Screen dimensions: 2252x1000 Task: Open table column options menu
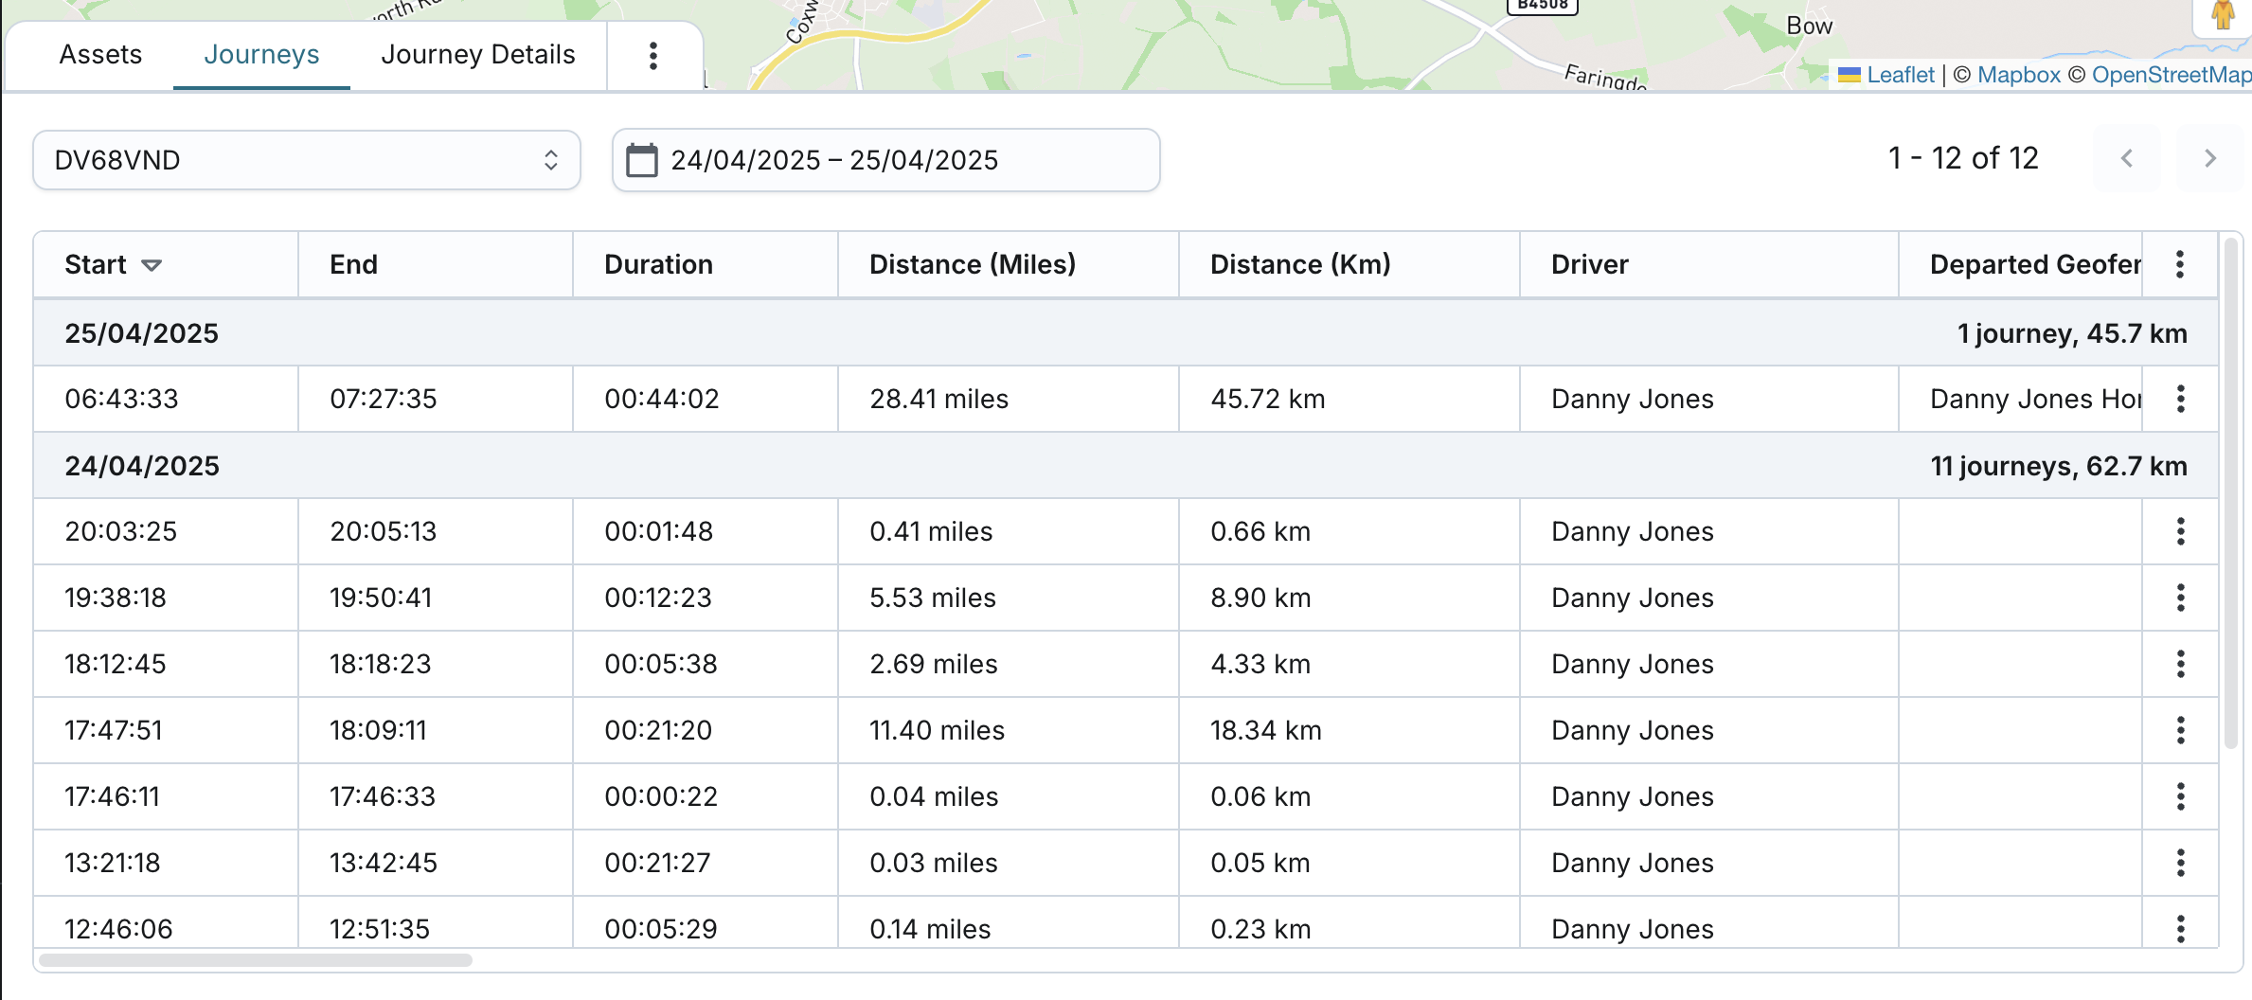coord(2180,264)
